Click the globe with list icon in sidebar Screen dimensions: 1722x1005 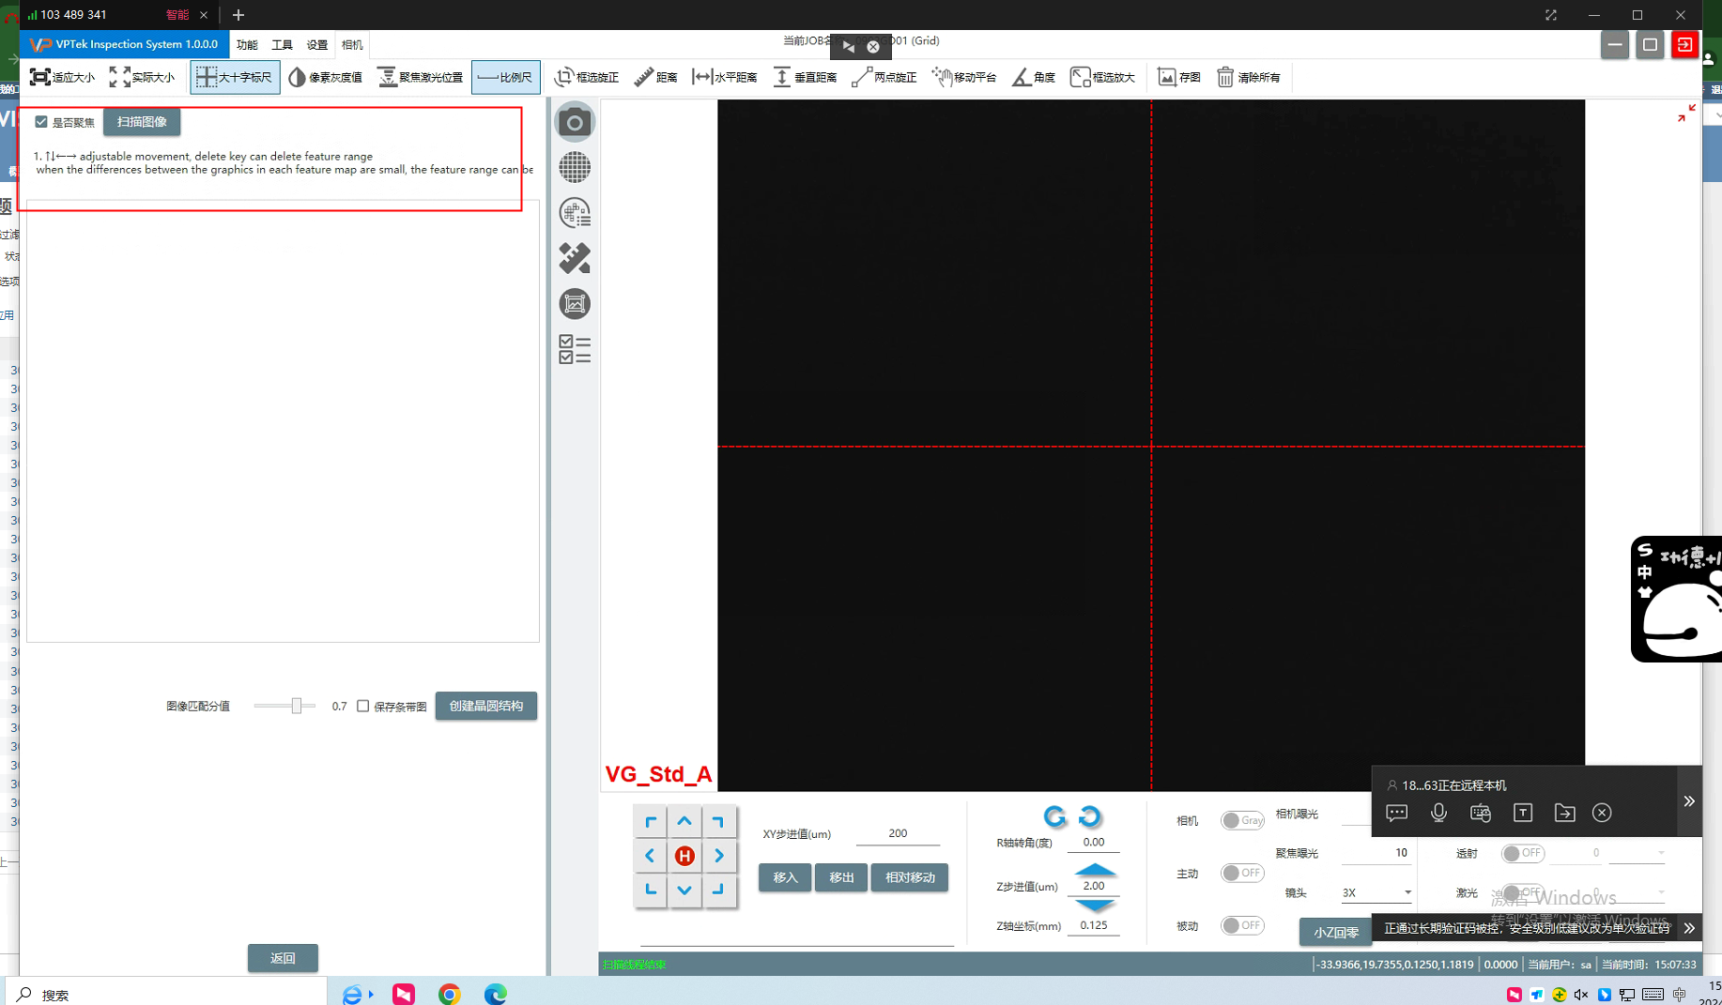point(575,213)
